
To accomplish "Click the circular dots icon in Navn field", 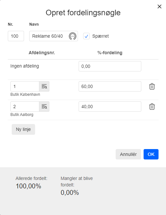I will pos(72,36).
